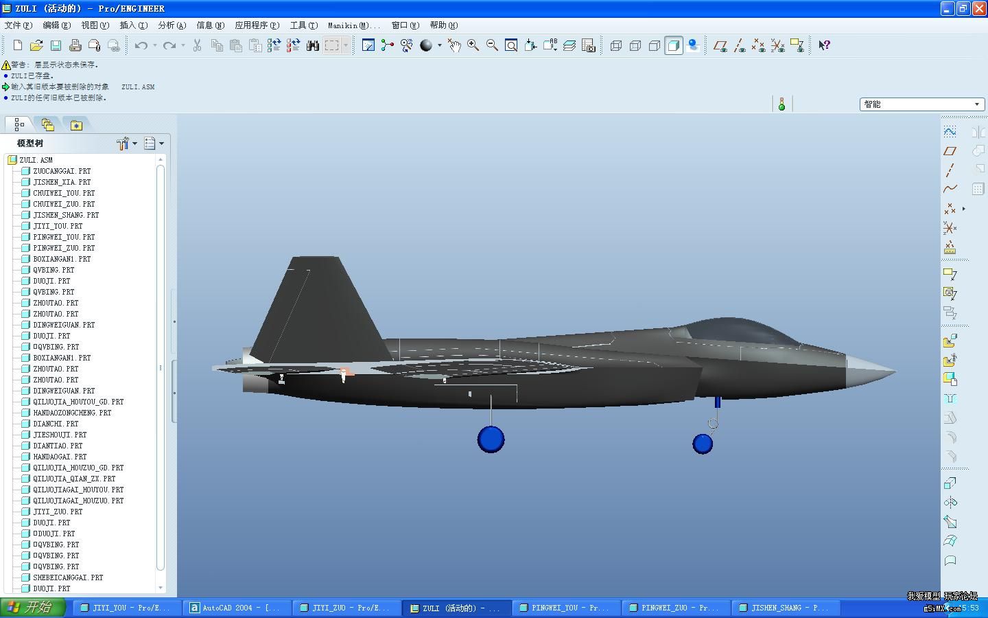
Task: Toggle datum axes display
Action: [x=740, y=45]
